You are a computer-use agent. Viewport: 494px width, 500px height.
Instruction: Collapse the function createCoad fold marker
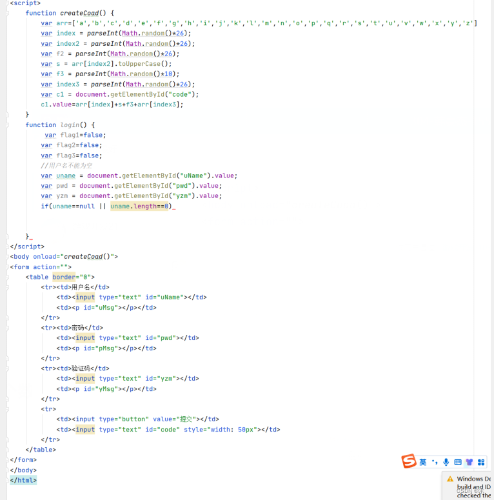[x=8, y=13]
